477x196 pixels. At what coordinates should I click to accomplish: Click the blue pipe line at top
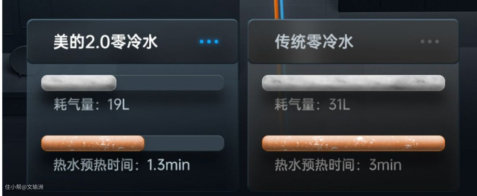pyautogui.click(x=282, y=9)
